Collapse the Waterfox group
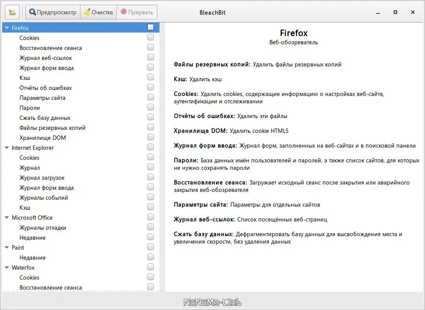This screenshot has height=310, width=425. pos(7,267)
